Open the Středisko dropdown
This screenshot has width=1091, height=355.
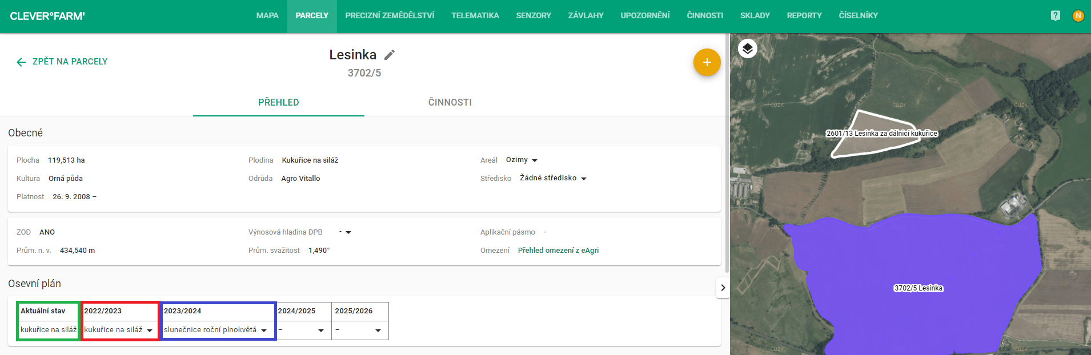553,179
